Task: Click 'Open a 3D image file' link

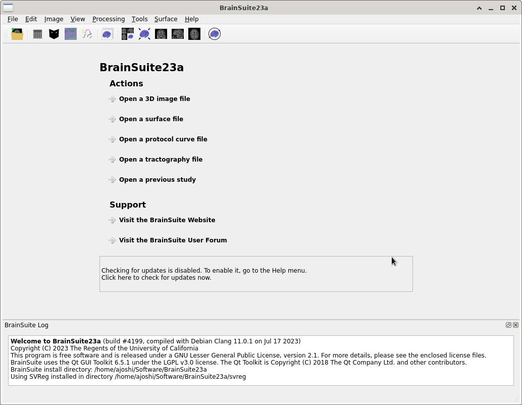Action: click(x=154, y=99)
